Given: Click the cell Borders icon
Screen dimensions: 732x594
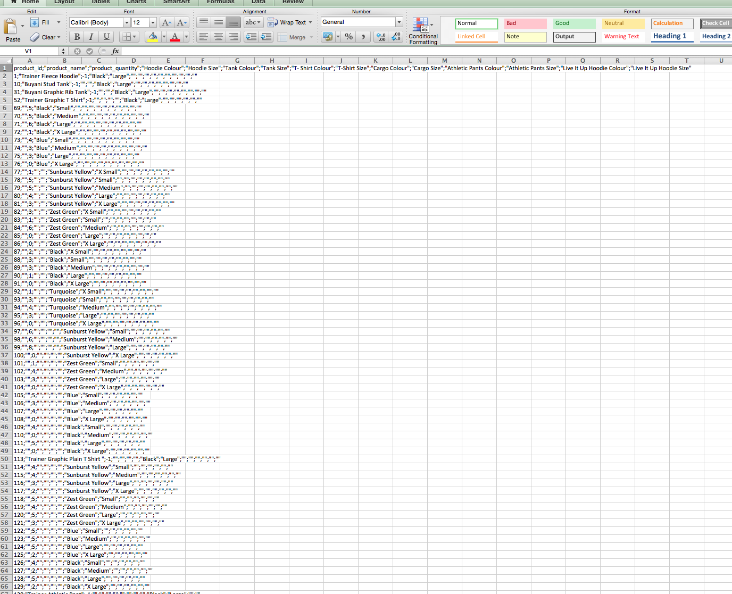Looking at the screenshot, I should coord(126,37).
